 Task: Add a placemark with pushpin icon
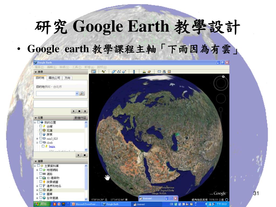[103, 72]
